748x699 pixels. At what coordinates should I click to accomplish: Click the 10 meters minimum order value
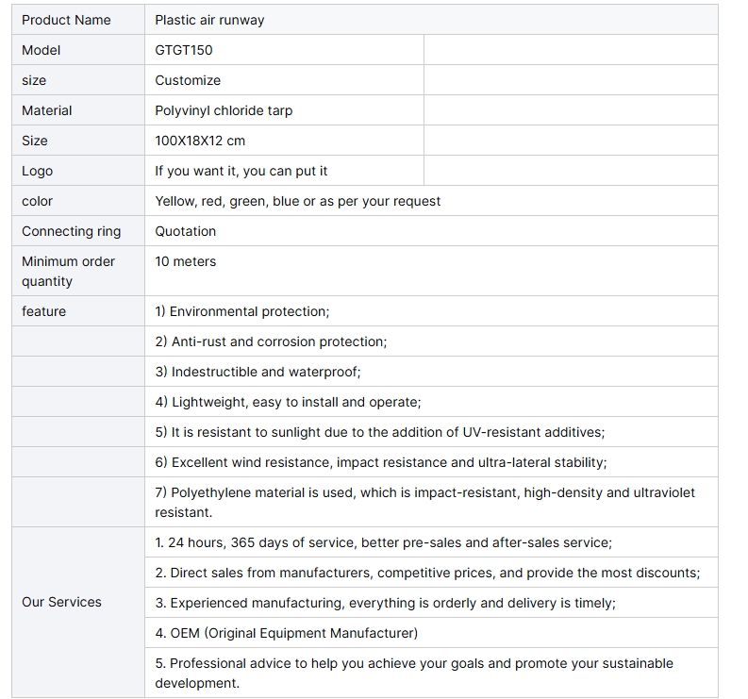(x=185, y=261)
